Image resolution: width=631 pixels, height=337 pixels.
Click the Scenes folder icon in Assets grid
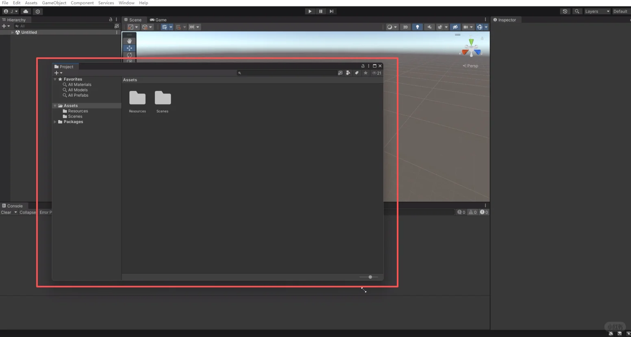163,98
